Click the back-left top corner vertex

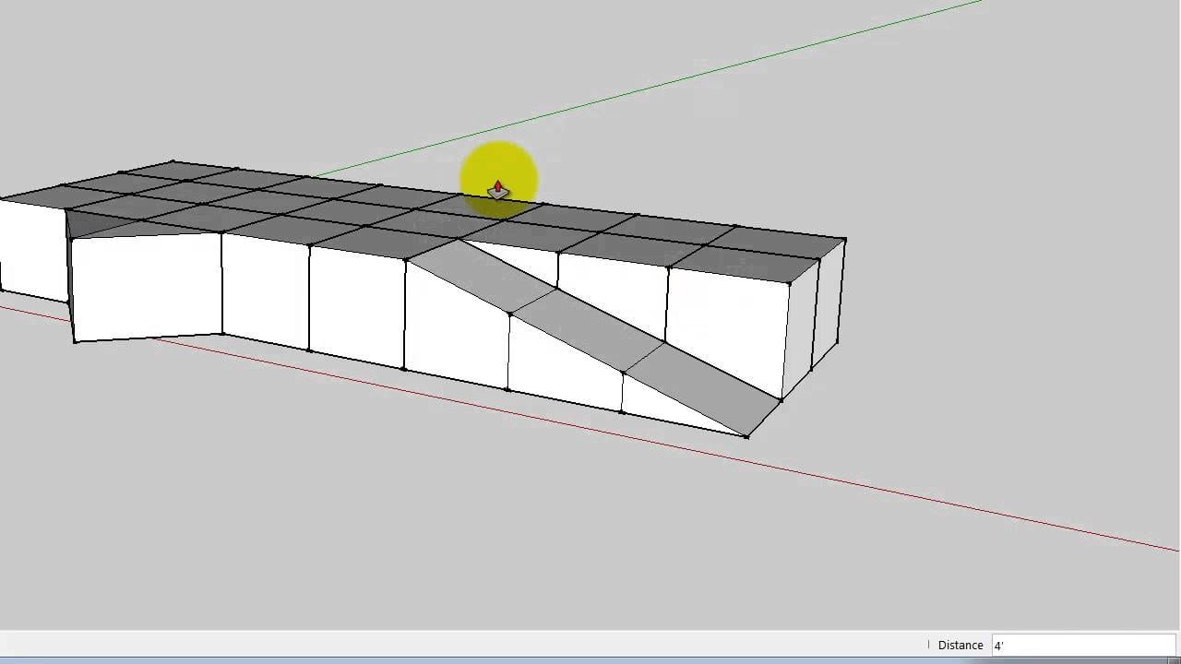tap(173, 161)
